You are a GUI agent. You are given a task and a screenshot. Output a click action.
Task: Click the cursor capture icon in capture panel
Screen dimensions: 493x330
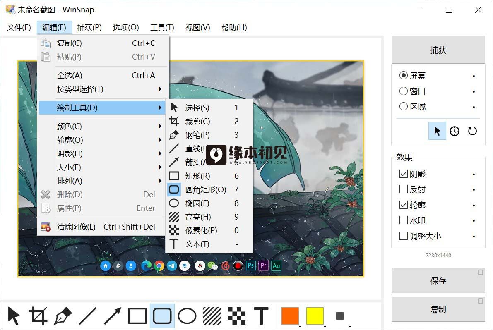pyautogui.click(x=438, y=131)
